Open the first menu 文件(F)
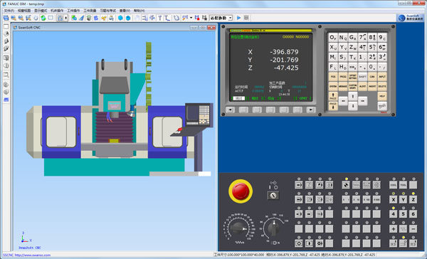This screenshot has width=427, height=259. tap(9, 11)
